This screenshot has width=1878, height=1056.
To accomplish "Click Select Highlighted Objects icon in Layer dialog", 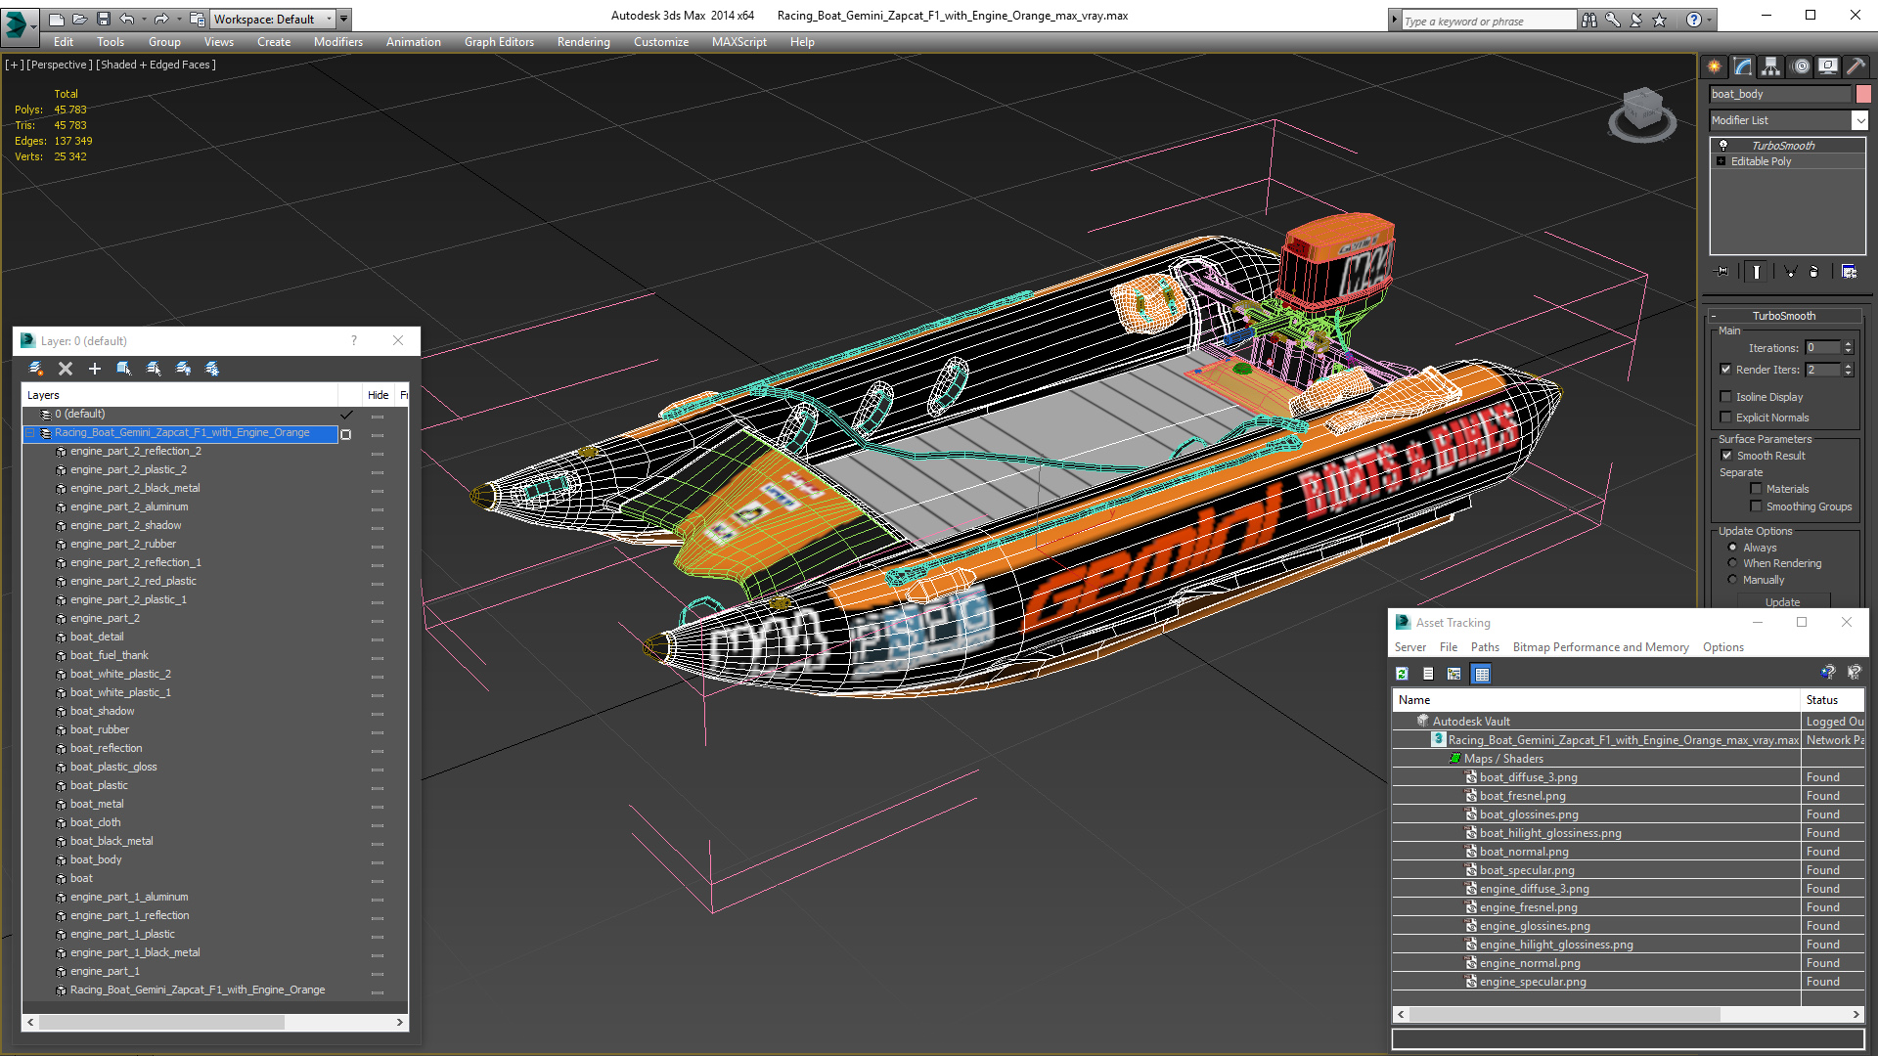I will tap(124, 369).
